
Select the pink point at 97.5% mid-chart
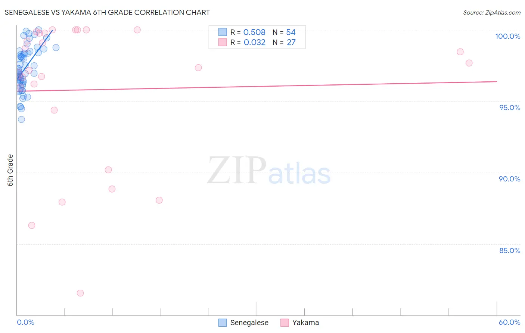pos(198,68)
